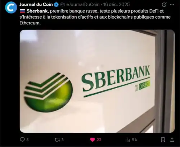Click the Journal du Coin display name
The width and height of the screenshot is (180, 147).
pyautogui.click(x=36, y=4)
